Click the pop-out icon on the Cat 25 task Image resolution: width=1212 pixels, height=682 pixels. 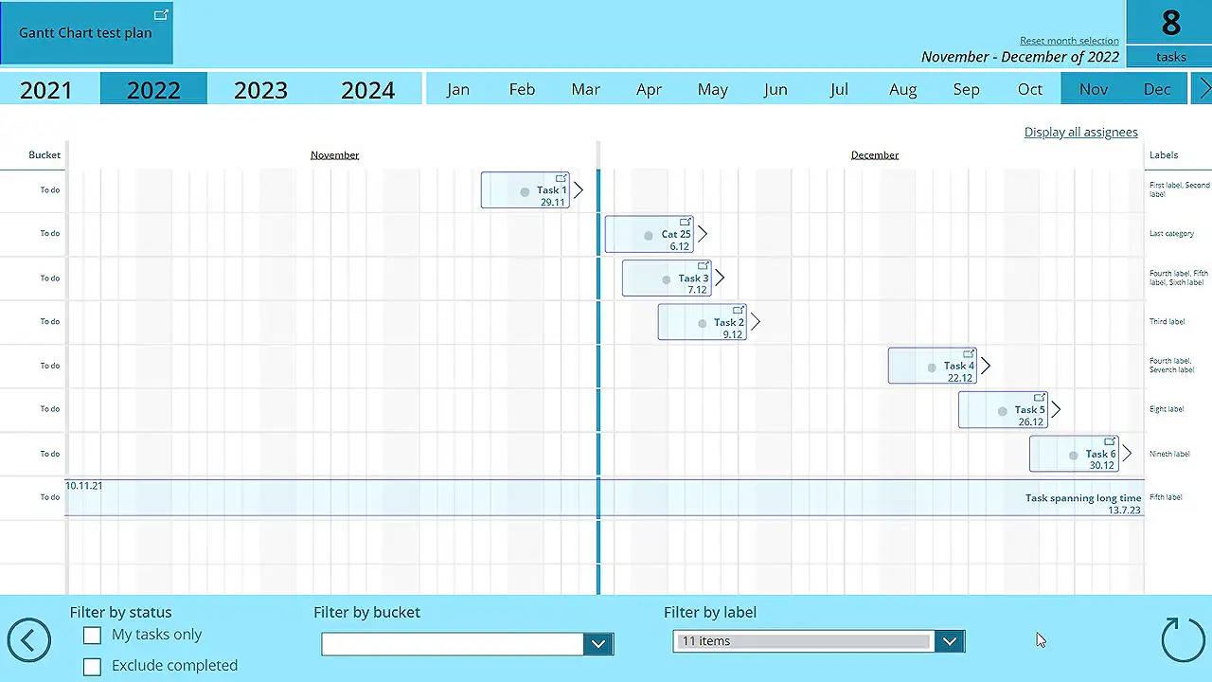pyautogui.click(x=685, y=222)
